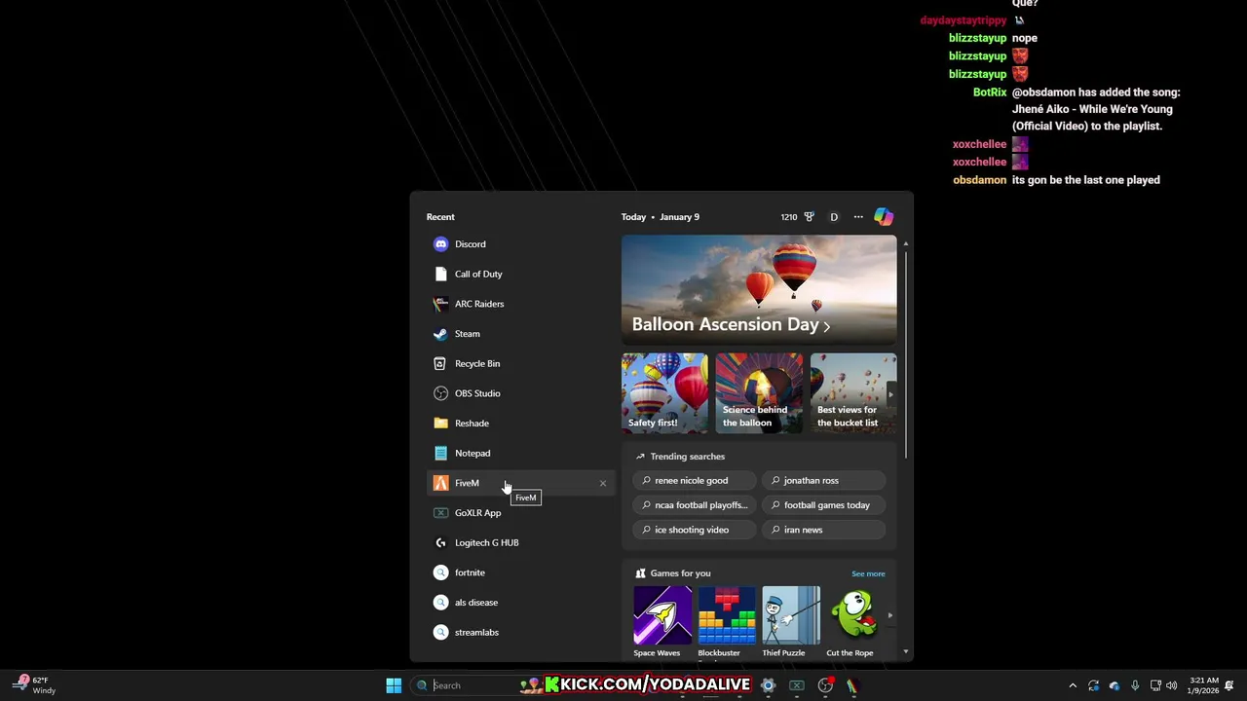
Task: Play the Cut the Rope game
Action: tap(853, 622)
